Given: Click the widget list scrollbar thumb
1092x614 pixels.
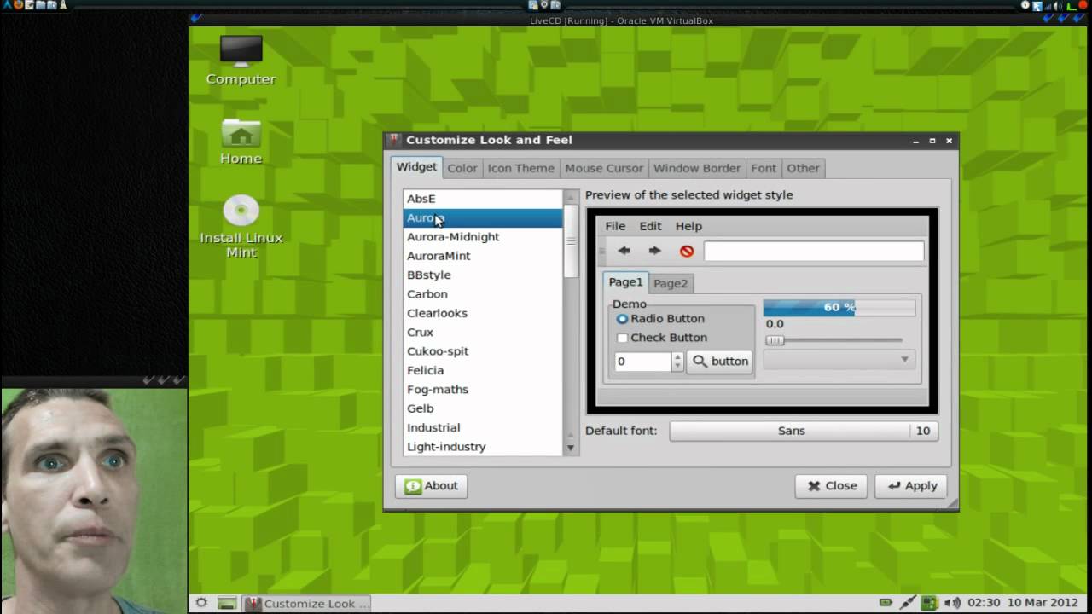Looking at the screenshot, I should click(x=571, y=241).
